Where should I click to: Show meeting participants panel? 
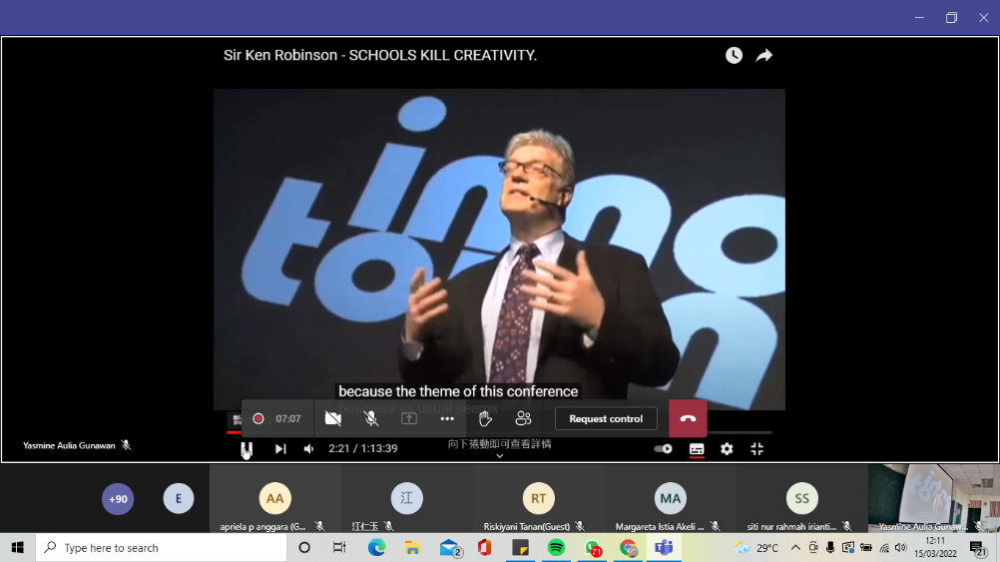pos(523,418)
